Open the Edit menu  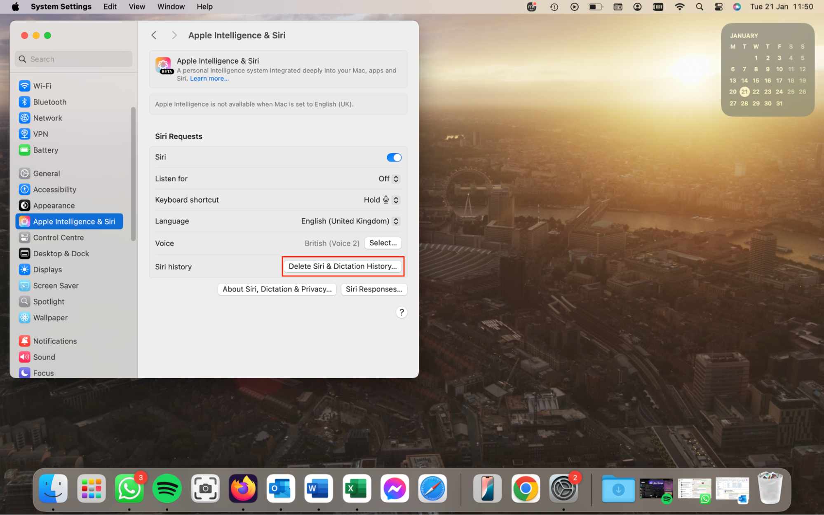click(x=110, y=7)
